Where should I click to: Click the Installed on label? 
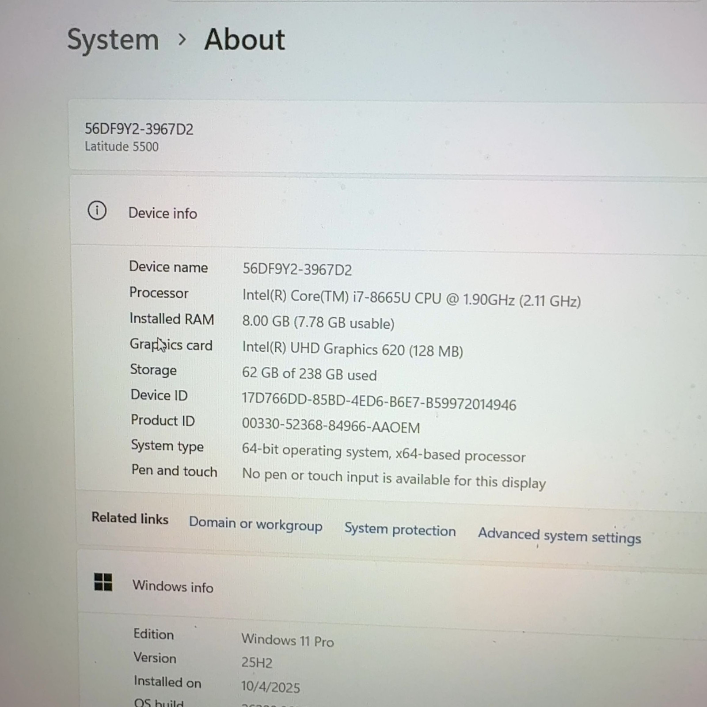(x=167, y=682)
